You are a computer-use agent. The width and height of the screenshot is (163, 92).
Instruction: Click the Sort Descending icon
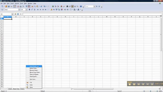click(x=58, y=6)
